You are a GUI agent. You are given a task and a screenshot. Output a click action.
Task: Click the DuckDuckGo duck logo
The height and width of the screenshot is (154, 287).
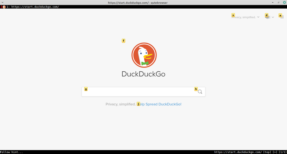click(144, 55)
